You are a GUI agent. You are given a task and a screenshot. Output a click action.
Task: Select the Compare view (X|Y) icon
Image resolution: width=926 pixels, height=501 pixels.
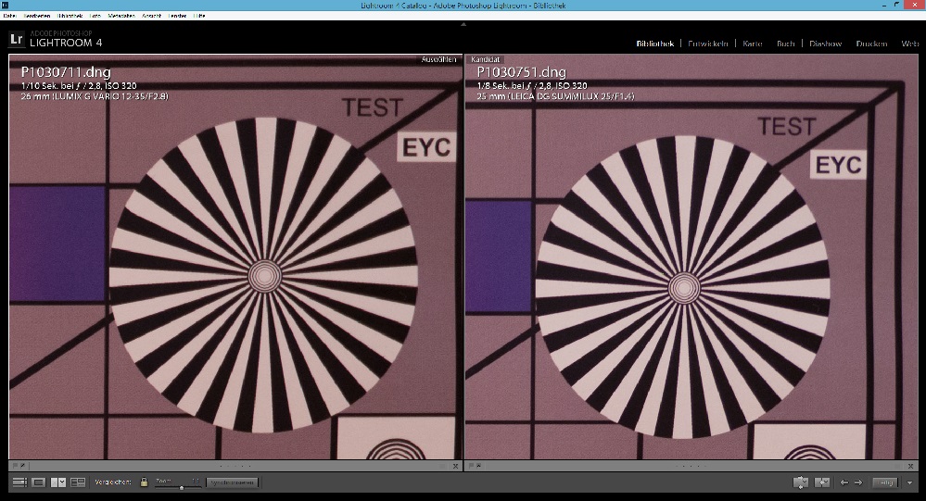(x=57, y=482)
